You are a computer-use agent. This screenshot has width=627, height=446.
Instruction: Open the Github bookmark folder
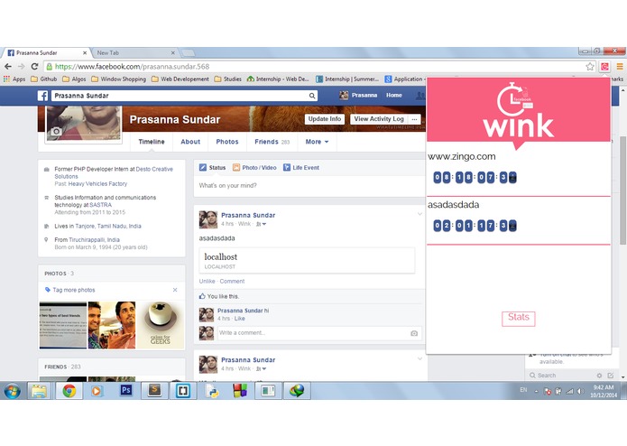click(x=44, y=79)
